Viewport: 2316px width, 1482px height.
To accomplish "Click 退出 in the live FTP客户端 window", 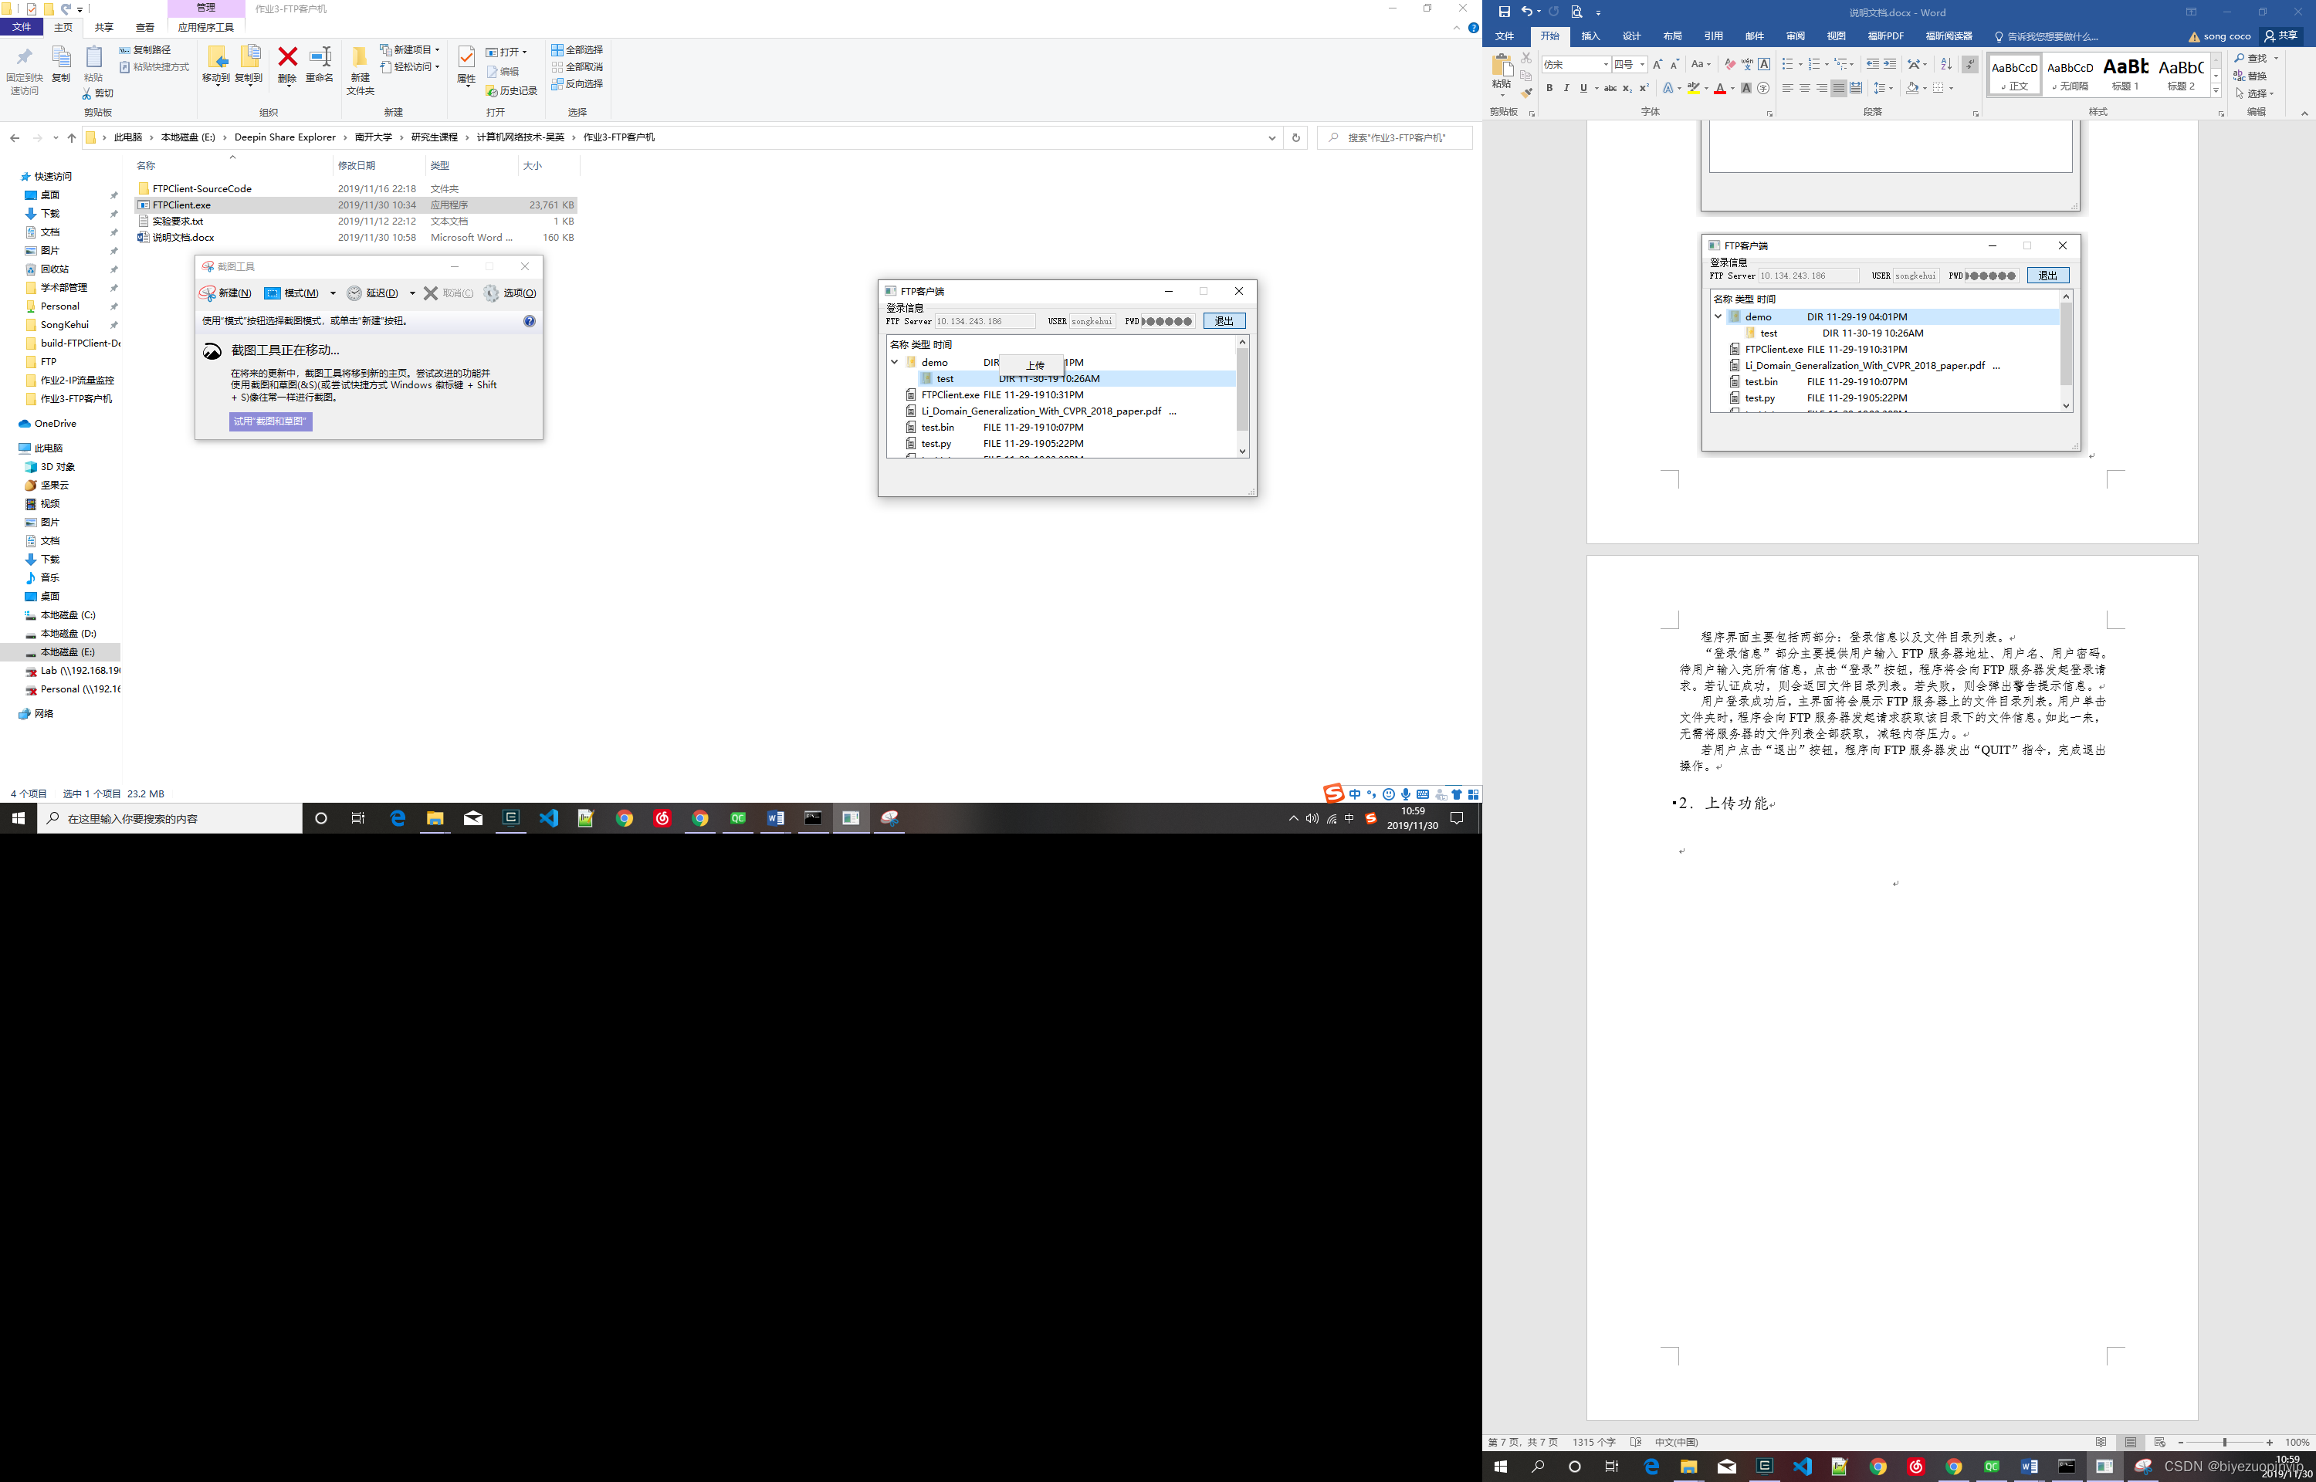I will tap(1224, 321).
